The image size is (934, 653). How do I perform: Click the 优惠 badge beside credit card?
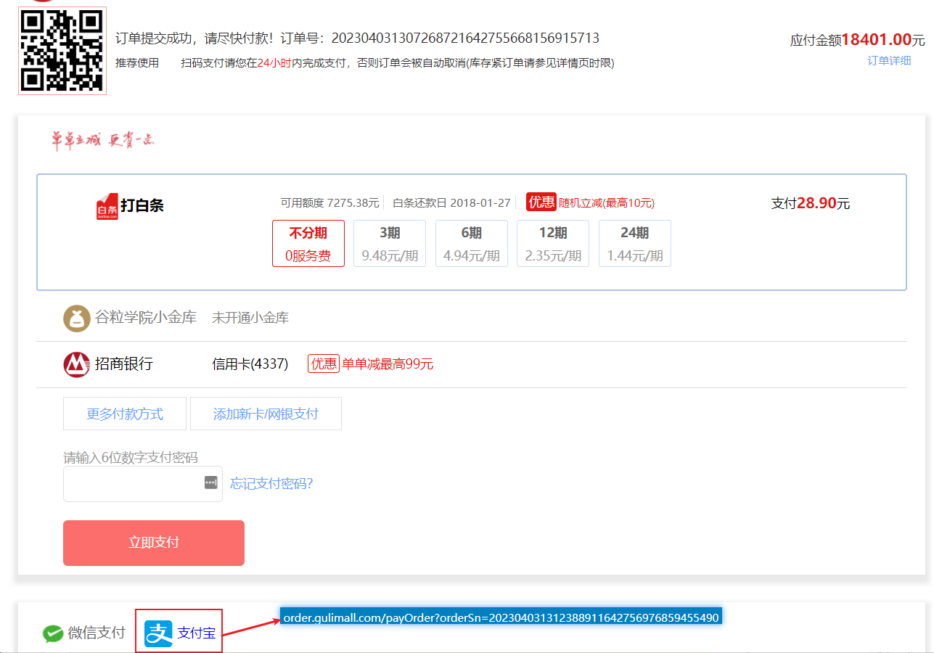click(x=323, y=364)
